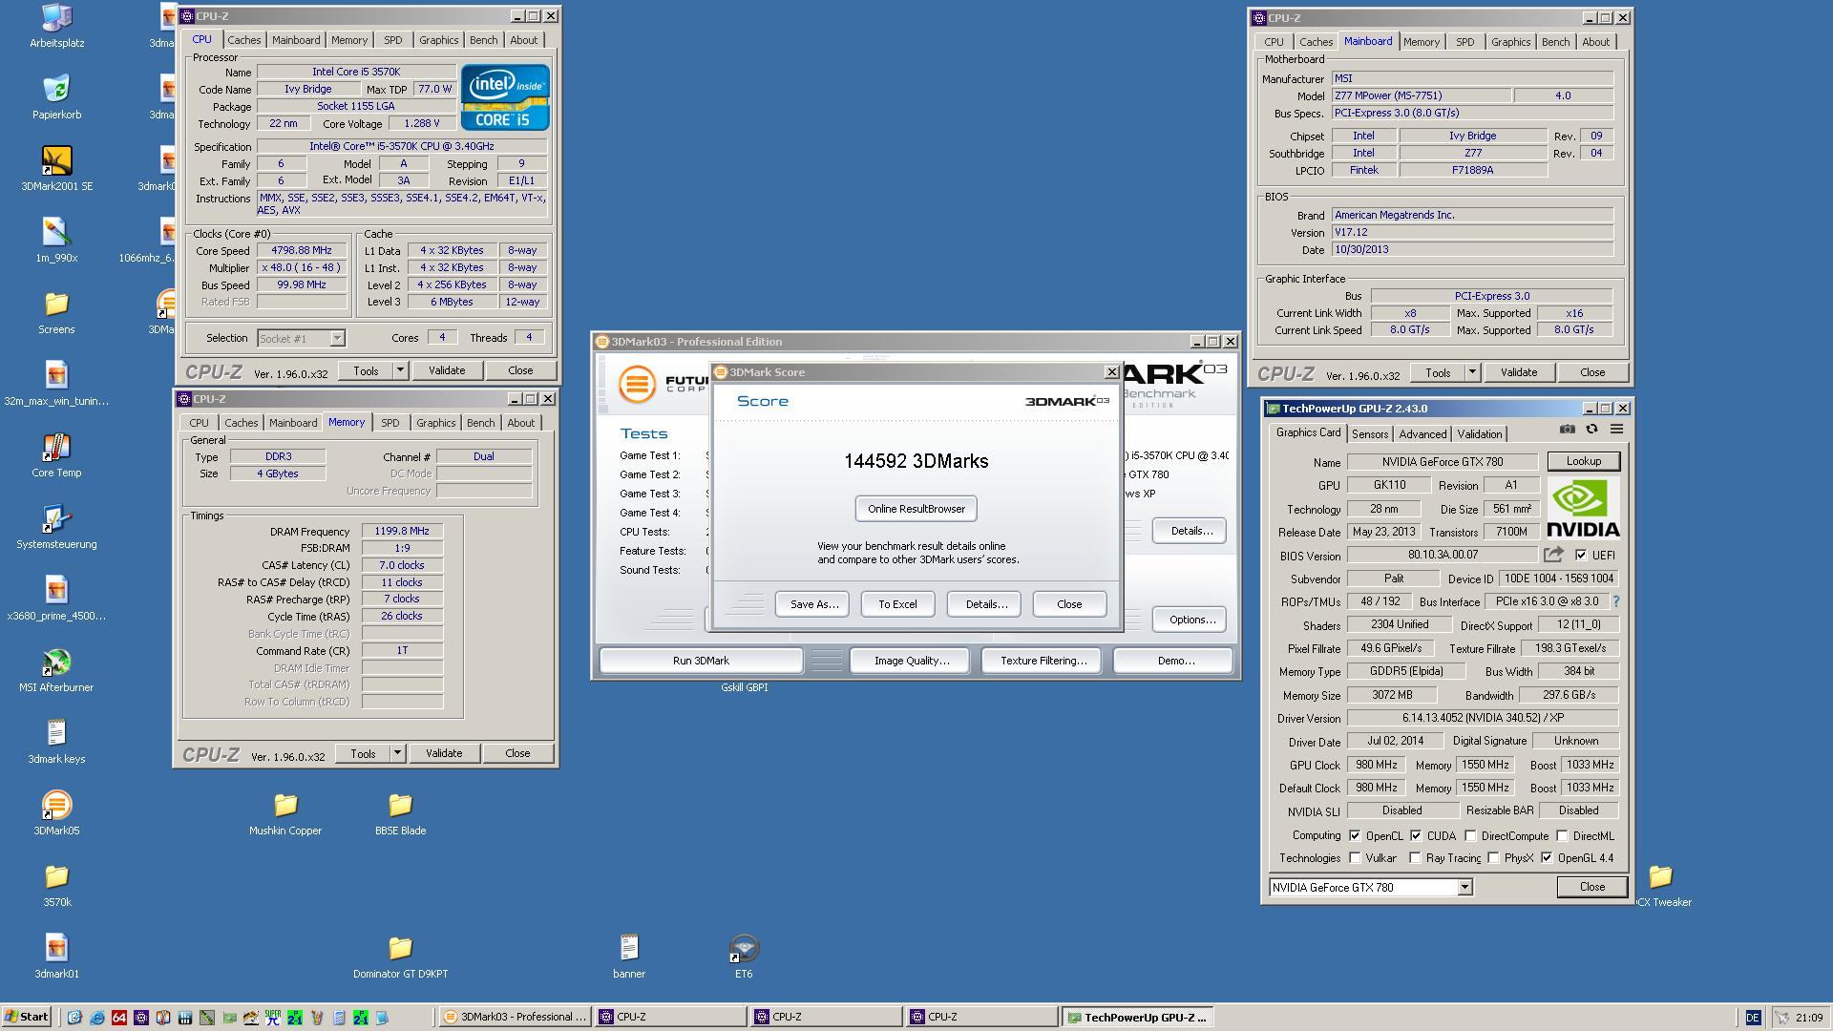Image resolution: width=1833 pixels, height=1031 pixels.
Task: Launch AIDA64 from quick launch bar
Action: [x=119, y=1018]
